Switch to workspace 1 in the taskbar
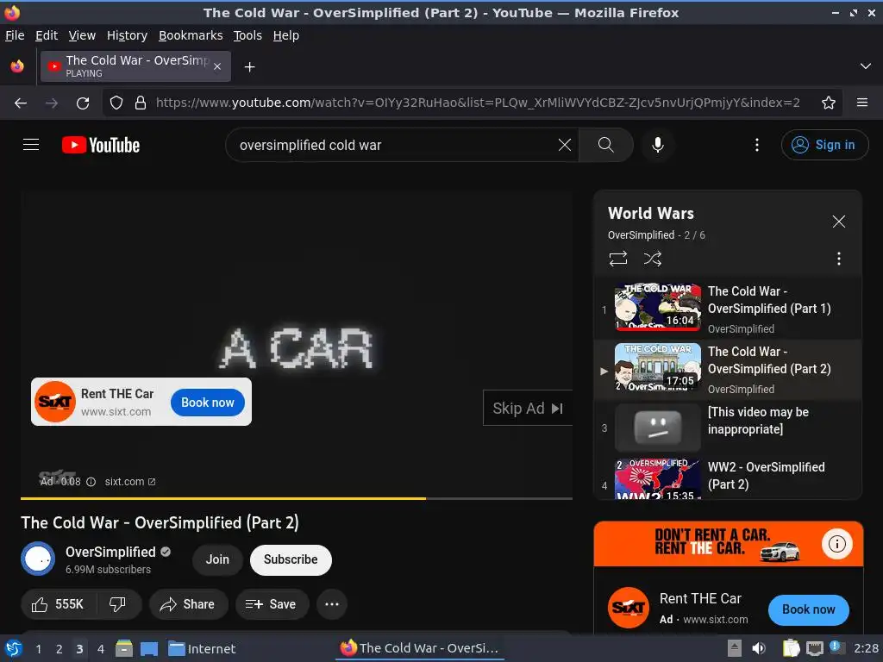 [38, 649]
